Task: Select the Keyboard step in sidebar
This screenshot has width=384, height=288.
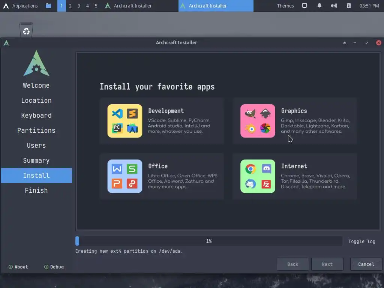Action: tap(36, 115)
